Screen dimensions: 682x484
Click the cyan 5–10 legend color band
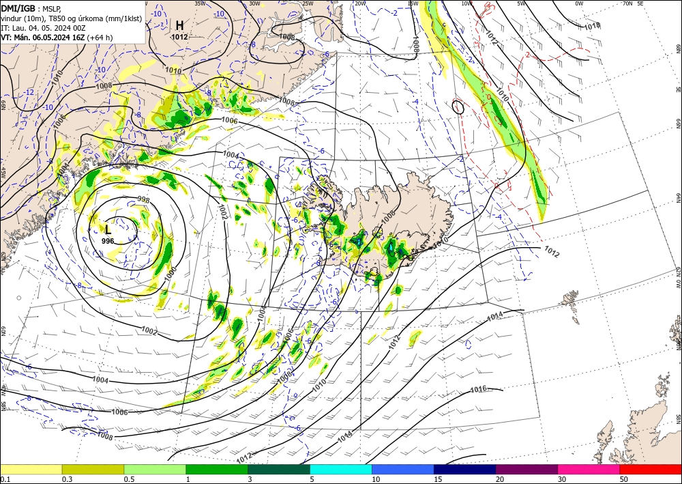[341, 470]
